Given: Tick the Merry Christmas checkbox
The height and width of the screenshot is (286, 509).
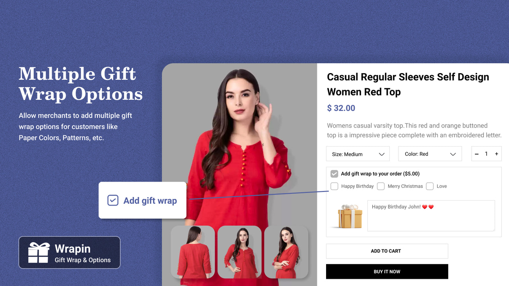Looking at the screenshot, I should tap(381, 186).
